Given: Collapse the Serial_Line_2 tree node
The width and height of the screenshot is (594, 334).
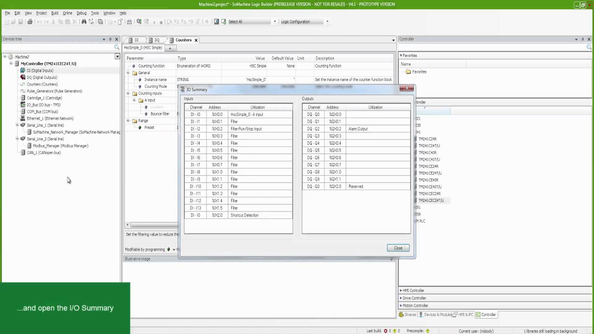Looking at the screenshot, I should (17, 139).
